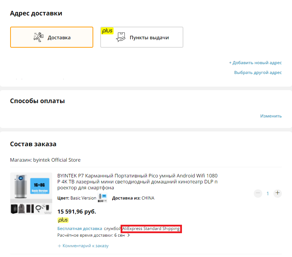Increase item quantity with plus button

pyautogui.click(x=278, y=193)
